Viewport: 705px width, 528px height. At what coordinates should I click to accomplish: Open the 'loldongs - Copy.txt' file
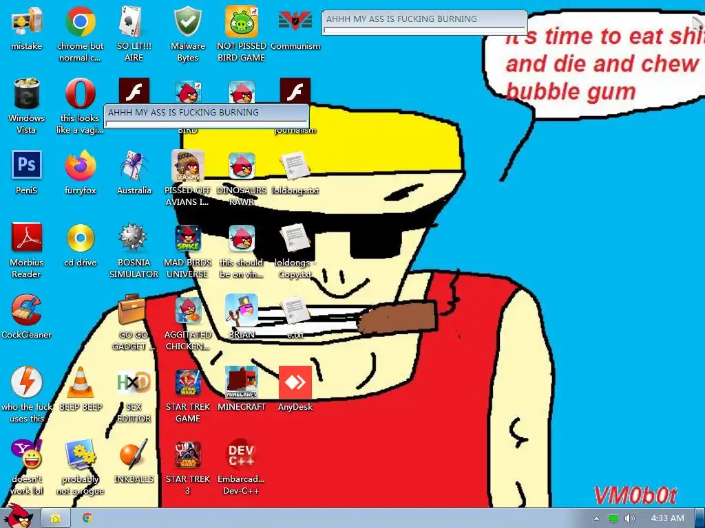295,237
